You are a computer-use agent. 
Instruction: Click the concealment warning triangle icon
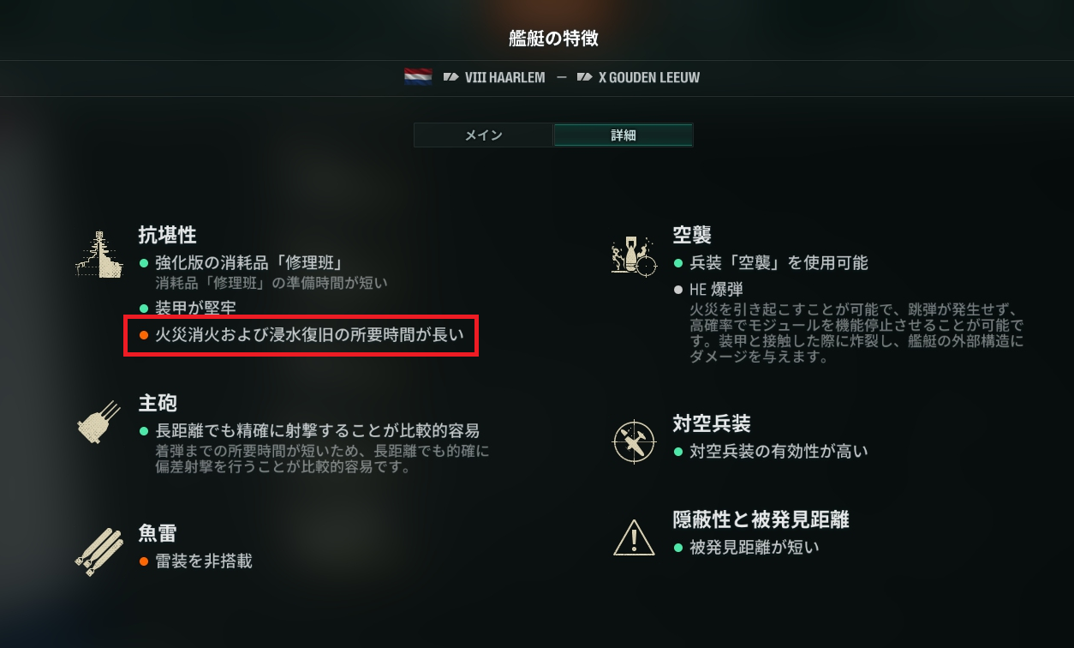tap(634, 537)
